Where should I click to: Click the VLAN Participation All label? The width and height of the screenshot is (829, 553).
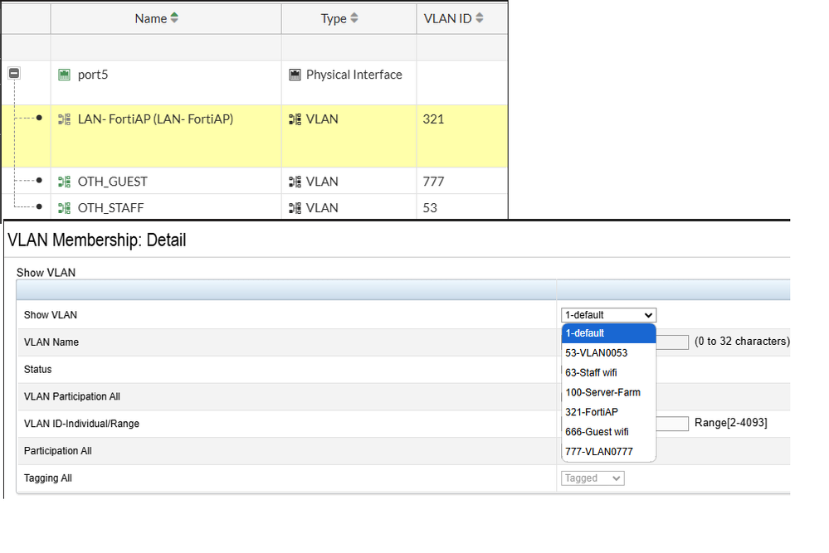72,396
